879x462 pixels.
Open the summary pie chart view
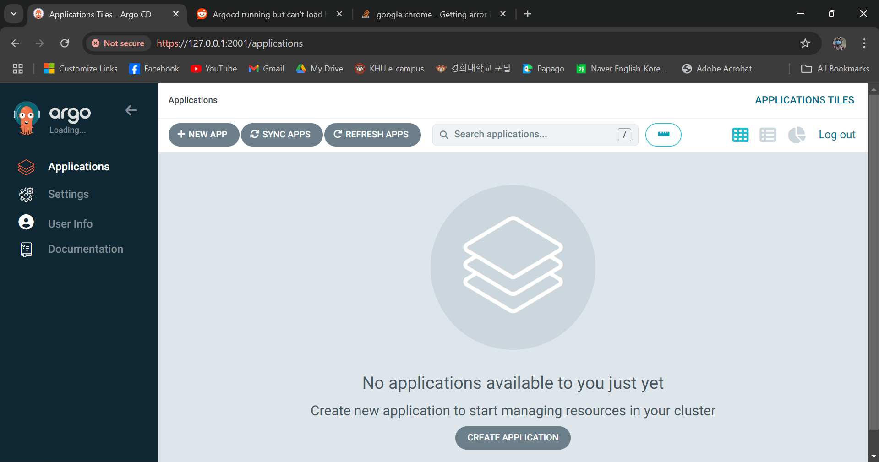coord(797,135)
